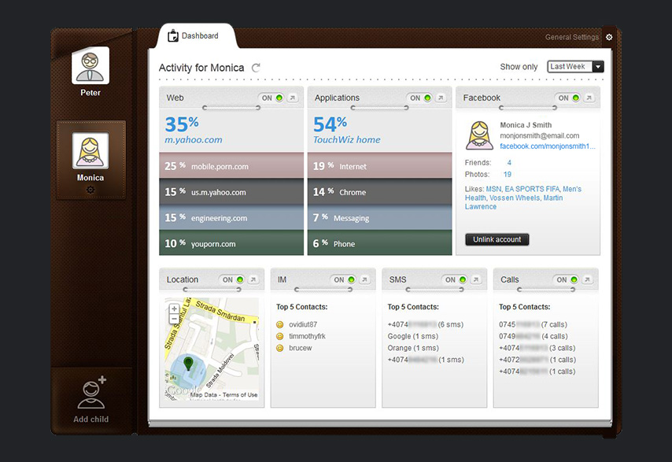Expand the Location panel arrow icon
This screenshot has height=462, width=672.
coord(253,279)
